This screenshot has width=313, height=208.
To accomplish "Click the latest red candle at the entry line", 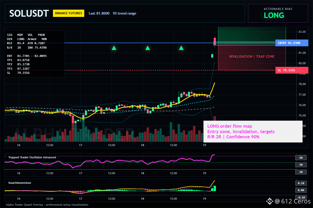I will 215,41.
